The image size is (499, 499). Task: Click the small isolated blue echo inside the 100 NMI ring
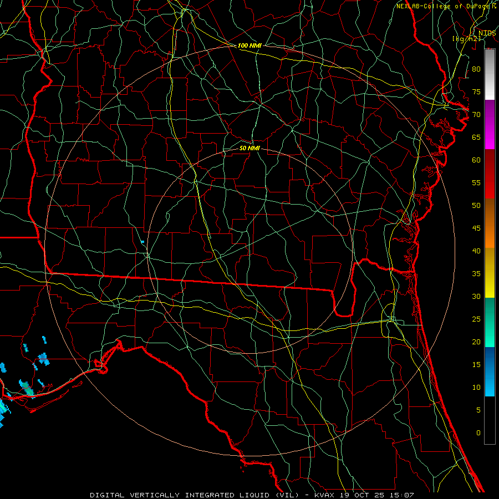point(142,242)
